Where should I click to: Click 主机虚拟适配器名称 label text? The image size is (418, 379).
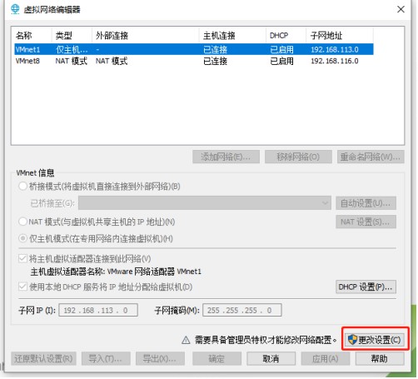coord(116,272)
